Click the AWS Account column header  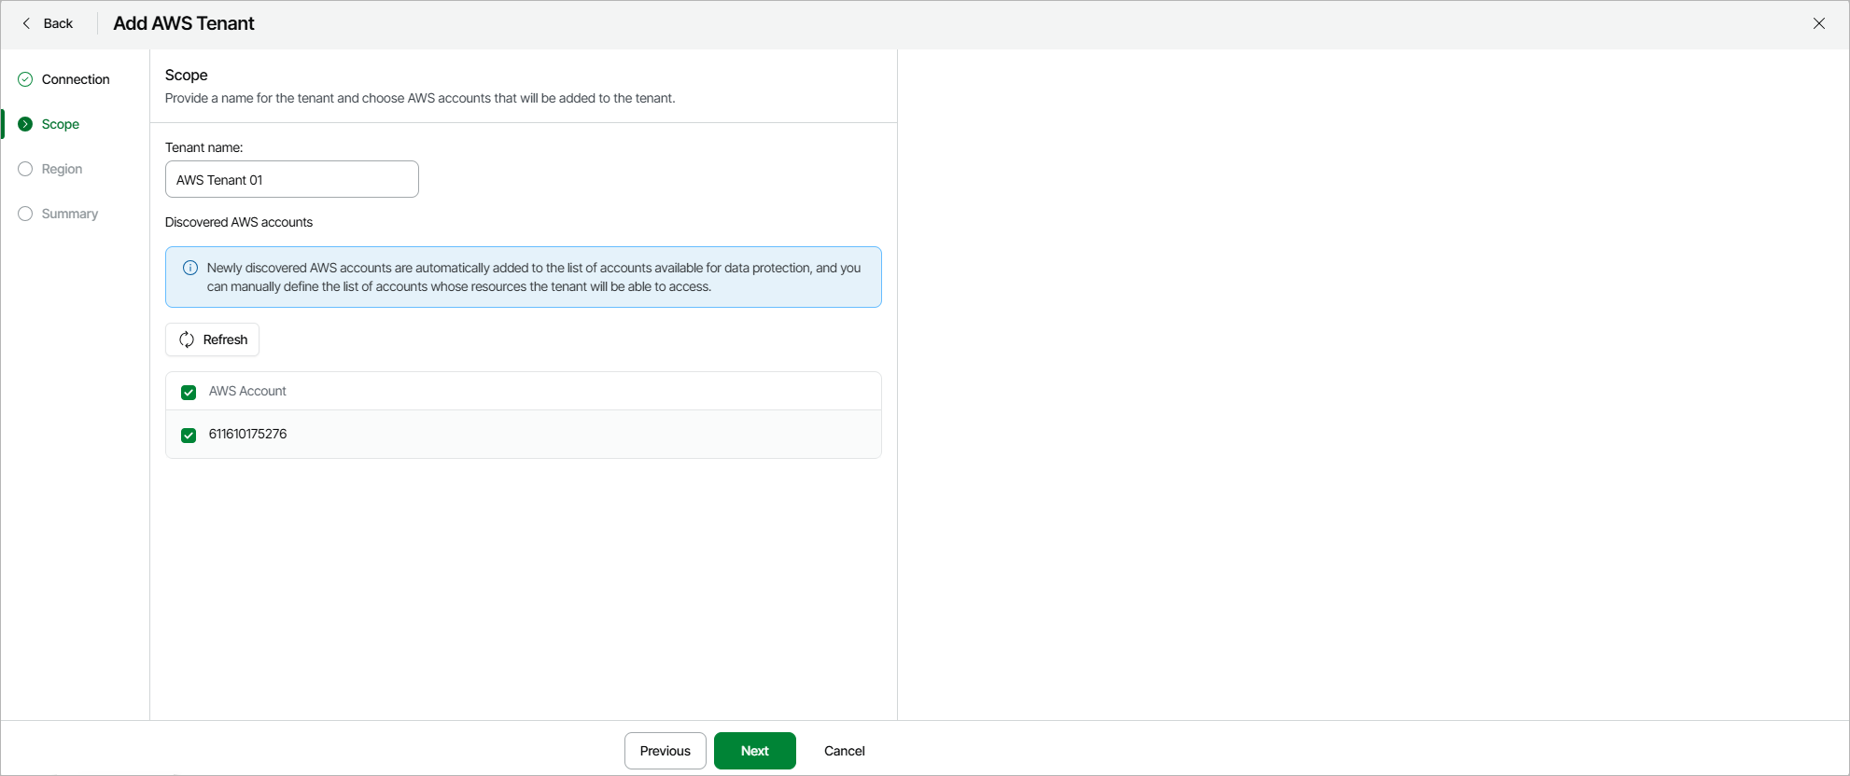(x=247, y=391)
